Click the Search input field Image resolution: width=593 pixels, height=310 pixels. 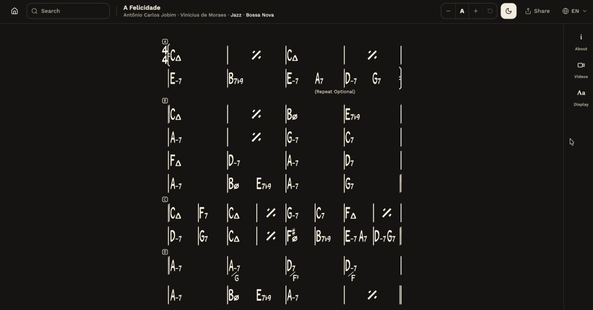[x=68, y=11]
